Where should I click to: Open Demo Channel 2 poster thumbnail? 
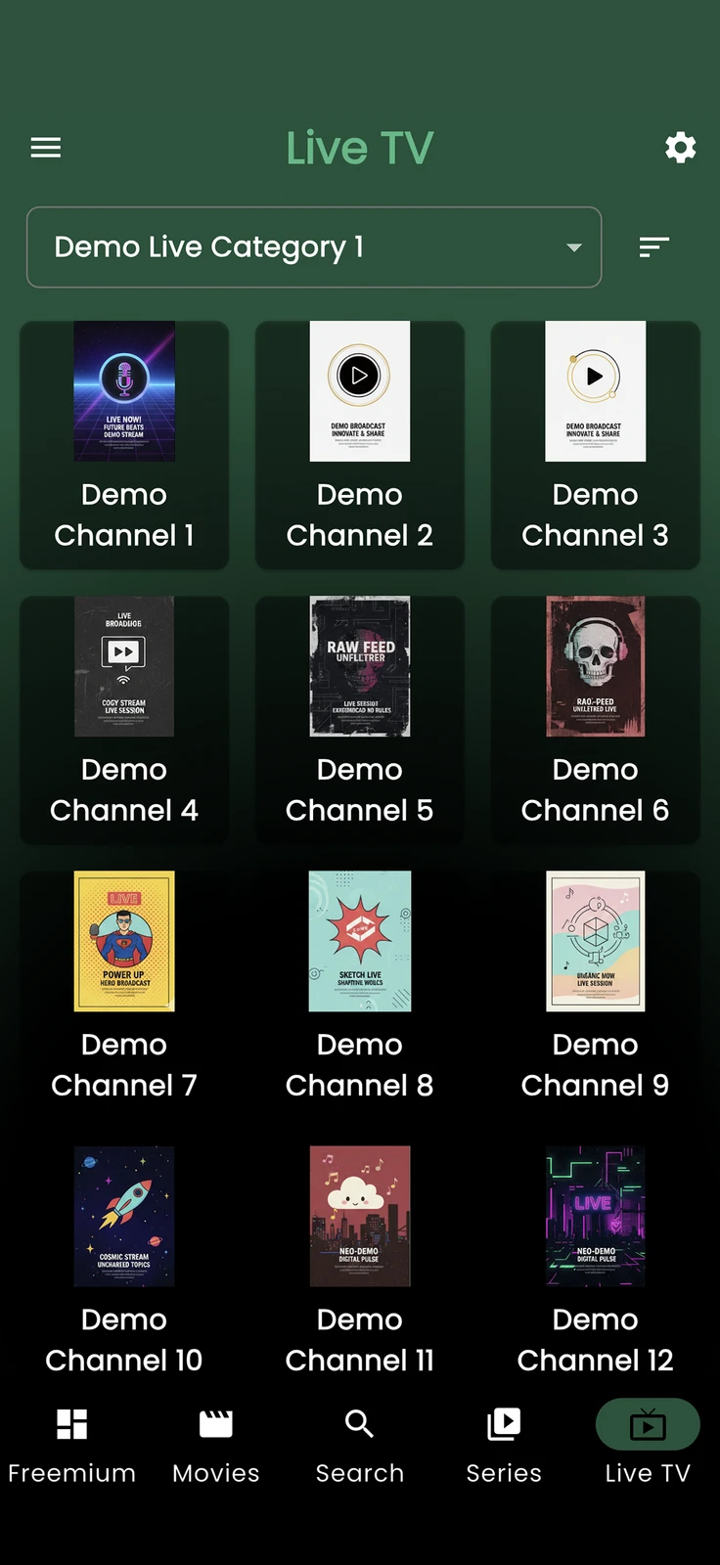[x=360, y=391]
